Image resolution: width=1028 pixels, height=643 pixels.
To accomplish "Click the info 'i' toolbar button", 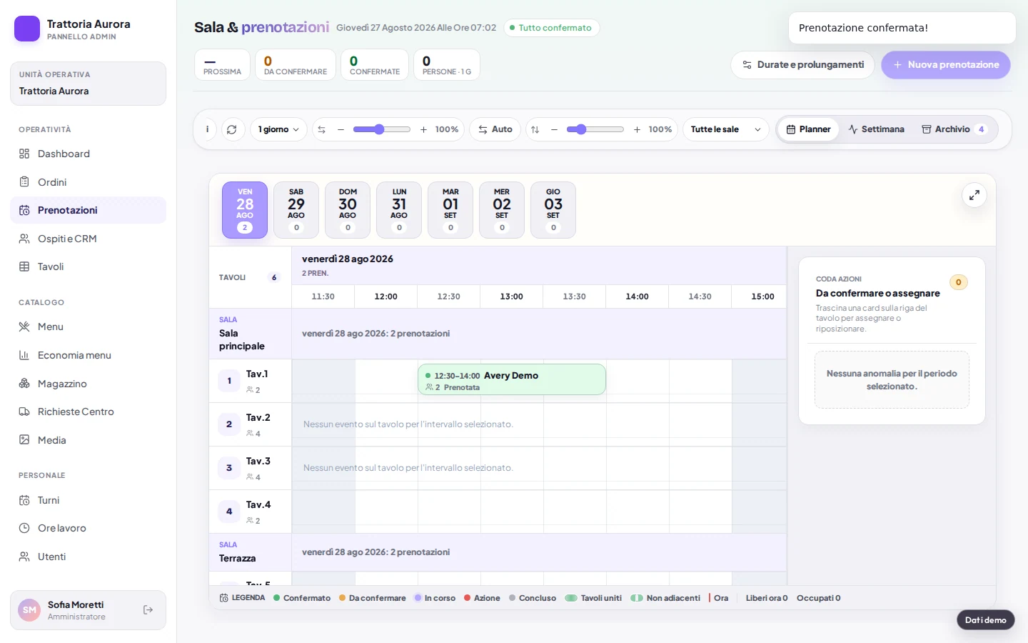I will [x=207, y=129].
